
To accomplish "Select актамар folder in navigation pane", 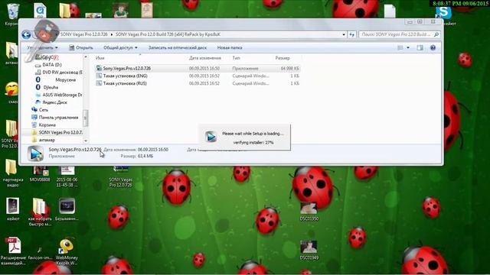I will pyautogui.click(x=44, y=140).
